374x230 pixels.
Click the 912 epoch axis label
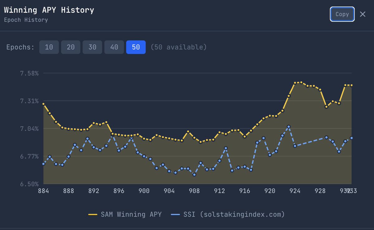(x=220, y=191)
